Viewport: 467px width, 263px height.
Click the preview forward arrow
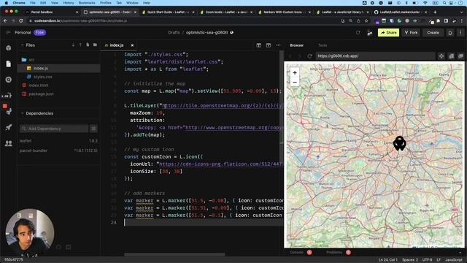click(300, 56)
